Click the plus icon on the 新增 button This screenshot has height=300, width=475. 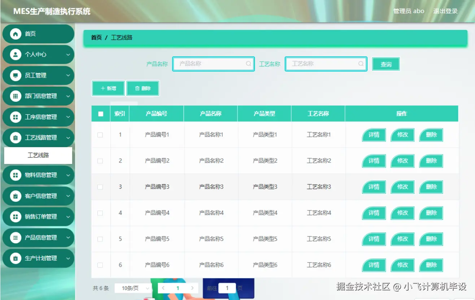click(x=102, y=88)
